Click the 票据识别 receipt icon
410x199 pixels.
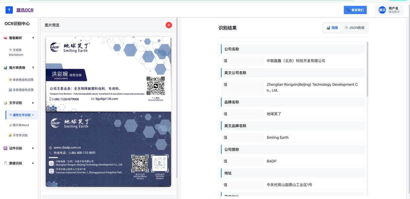tap(5, 163)
